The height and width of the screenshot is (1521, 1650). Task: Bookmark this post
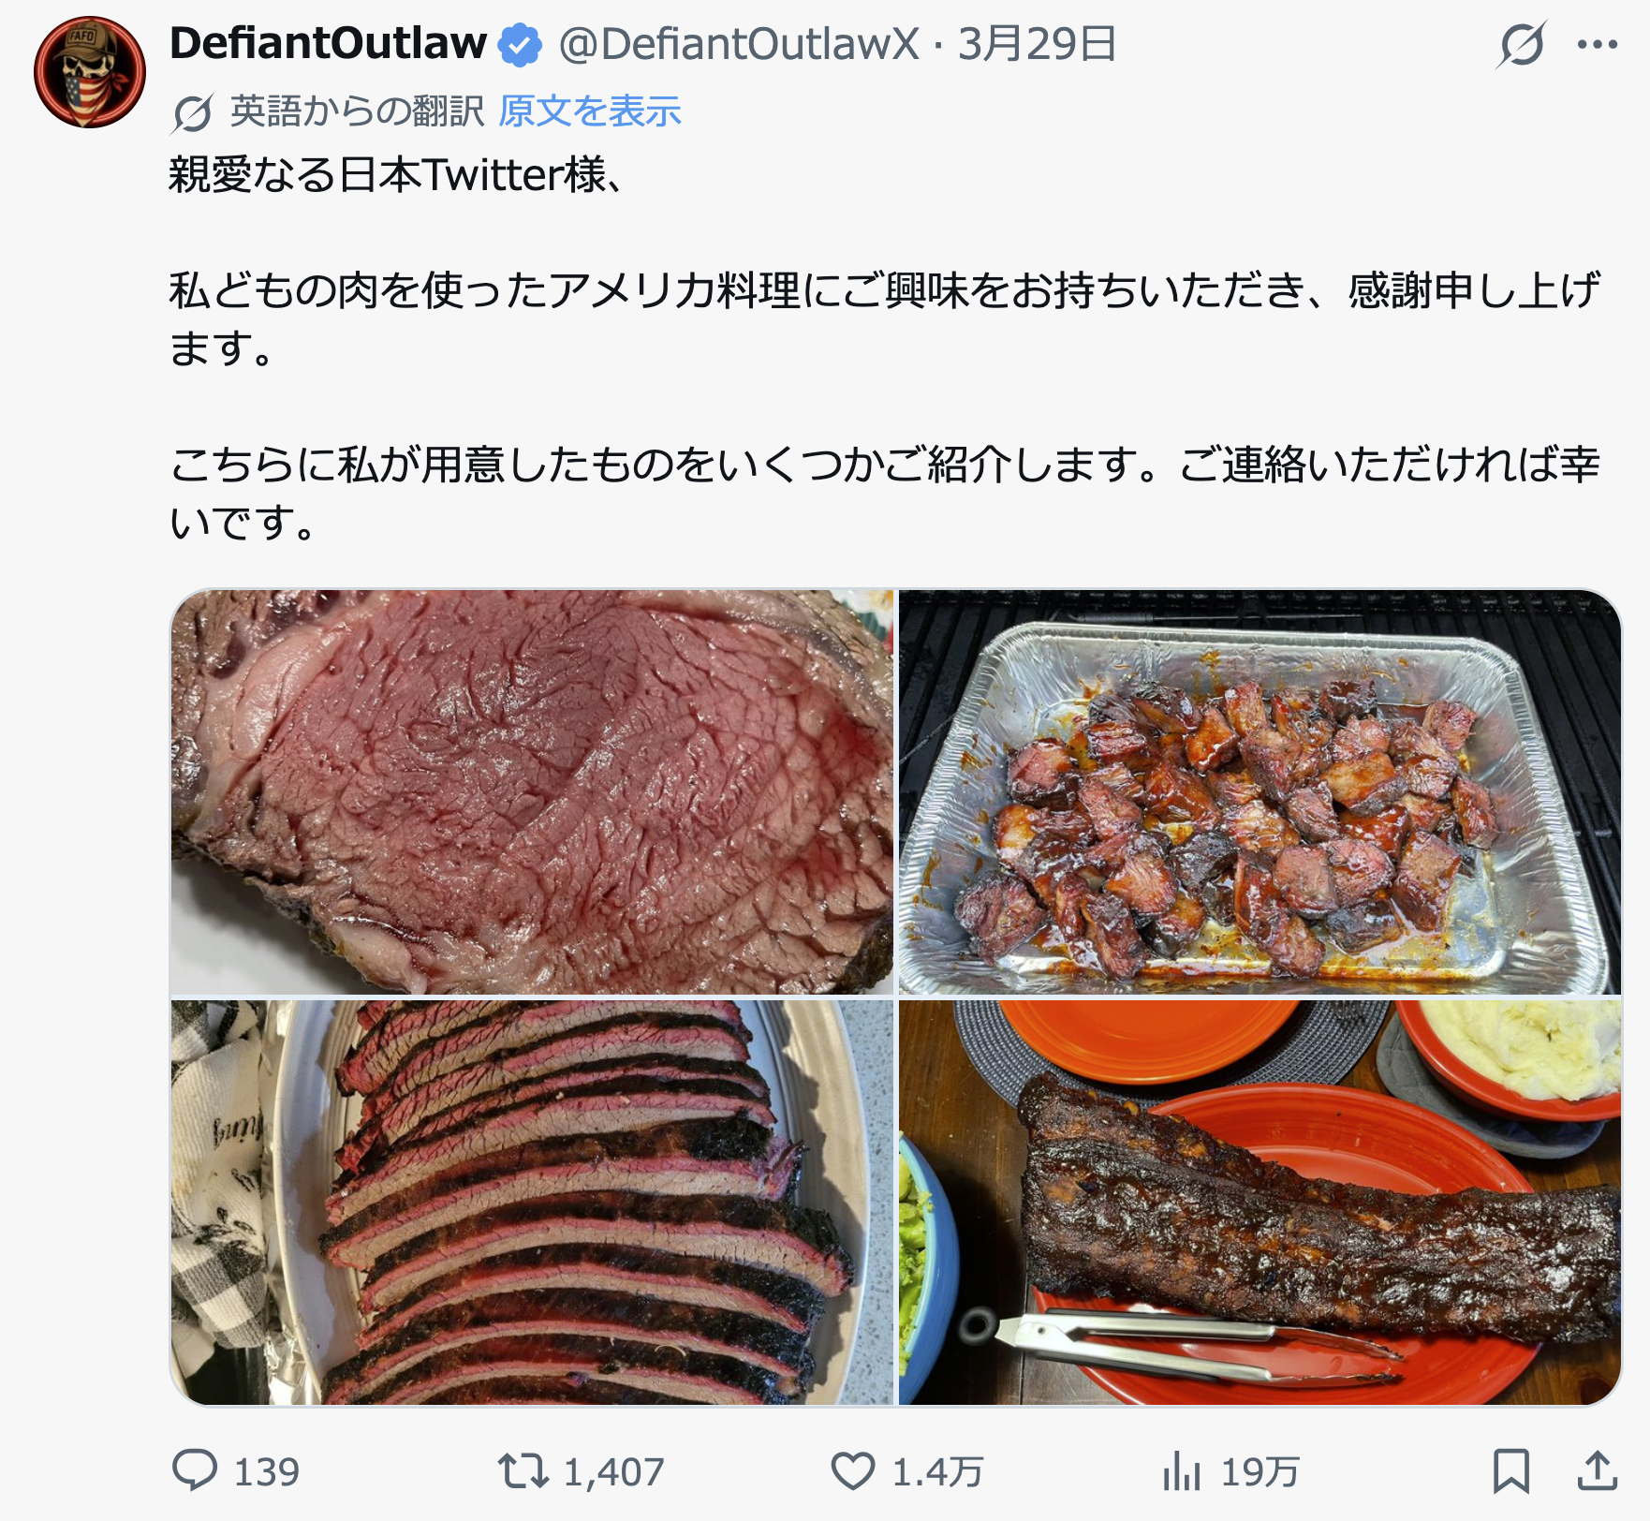click(1510, 1469)
